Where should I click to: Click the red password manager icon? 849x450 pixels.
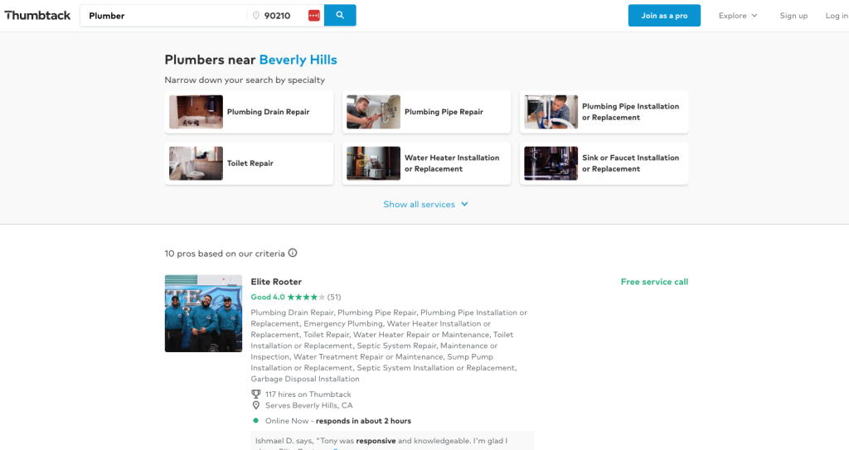point(314,16)
